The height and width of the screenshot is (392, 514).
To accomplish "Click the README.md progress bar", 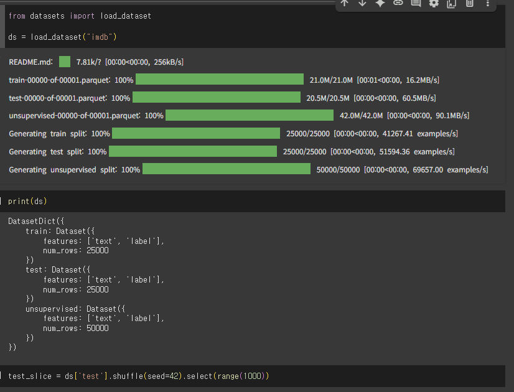I will (65, 62).
